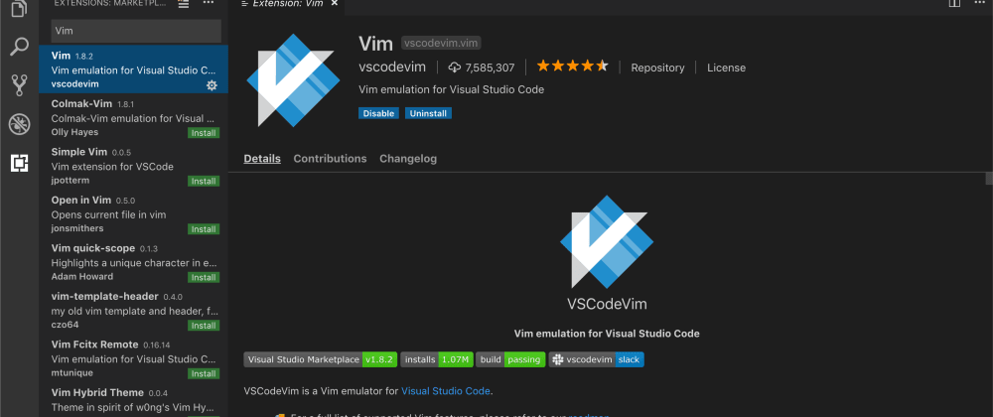
Task: Switch to the Changelog tab
Action: coord(408,158)
